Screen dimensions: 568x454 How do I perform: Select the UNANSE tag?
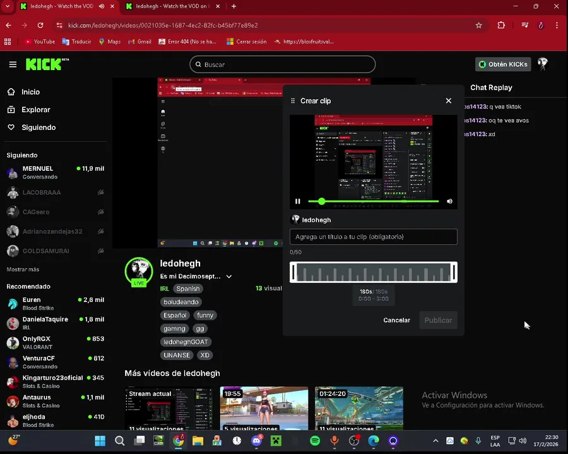coord(177,356)
